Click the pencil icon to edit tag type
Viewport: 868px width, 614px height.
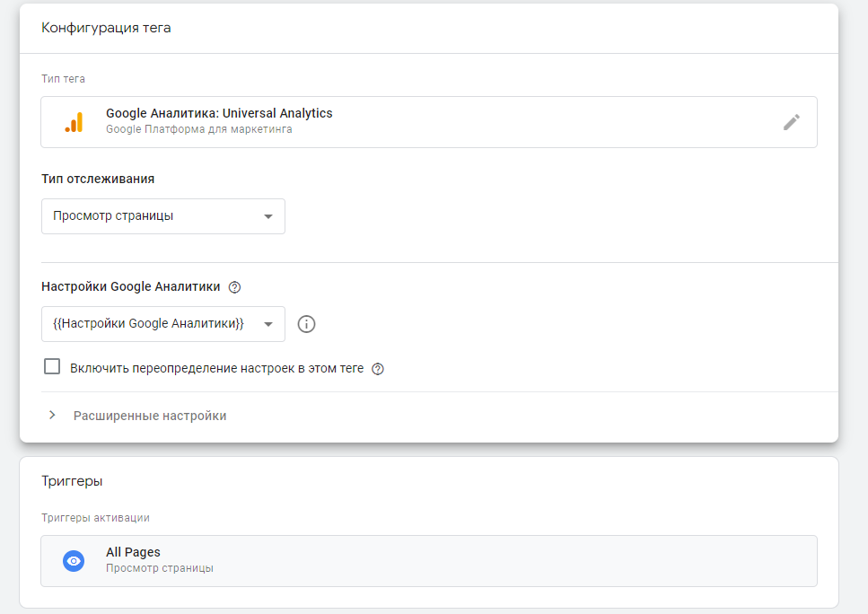click(x=791, y=122)
